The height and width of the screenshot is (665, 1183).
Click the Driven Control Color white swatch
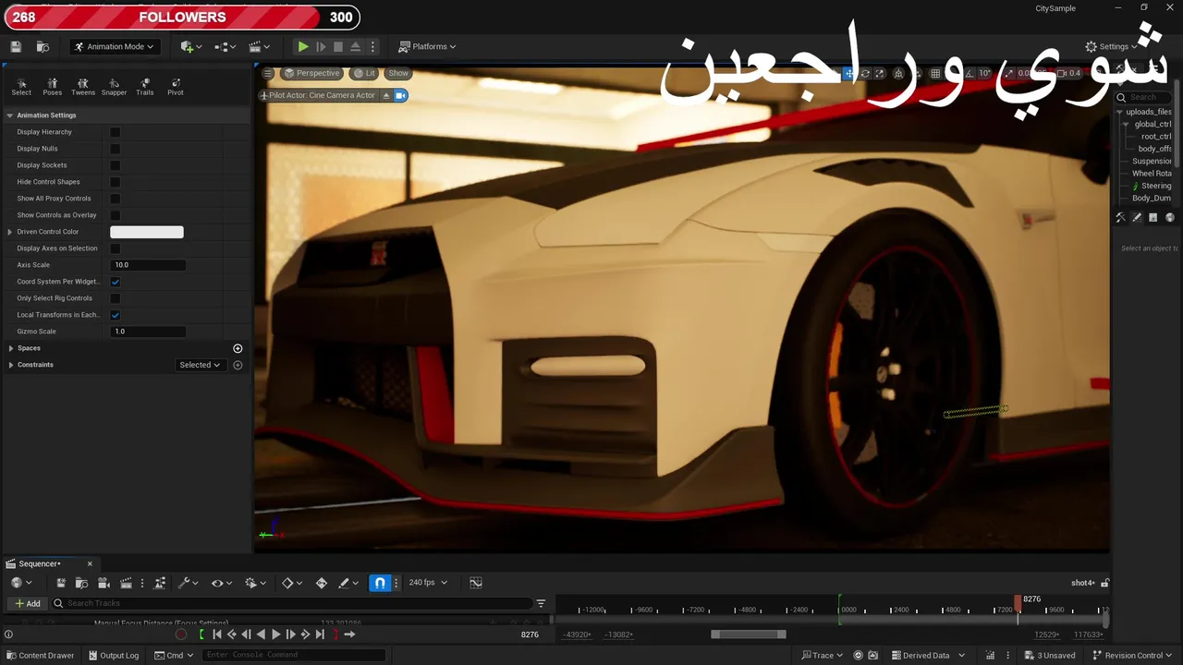click(x=147, y=232)
